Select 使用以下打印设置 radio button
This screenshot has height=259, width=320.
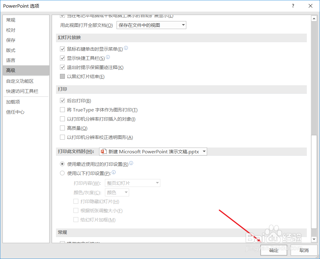pyautogui.click(x=62, y=173)
